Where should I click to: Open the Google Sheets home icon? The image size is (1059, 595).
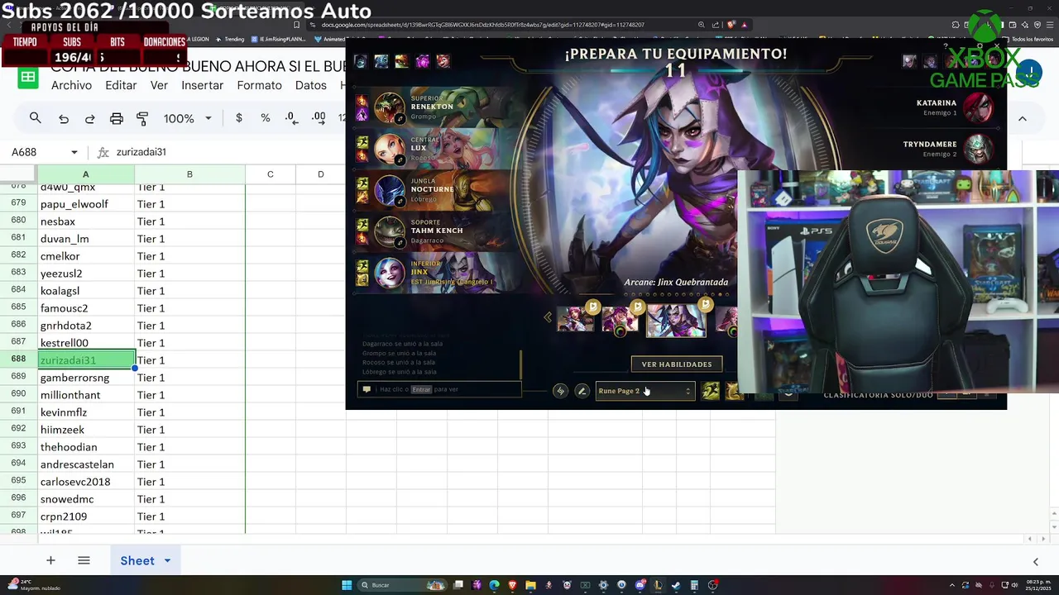[28, 78]
